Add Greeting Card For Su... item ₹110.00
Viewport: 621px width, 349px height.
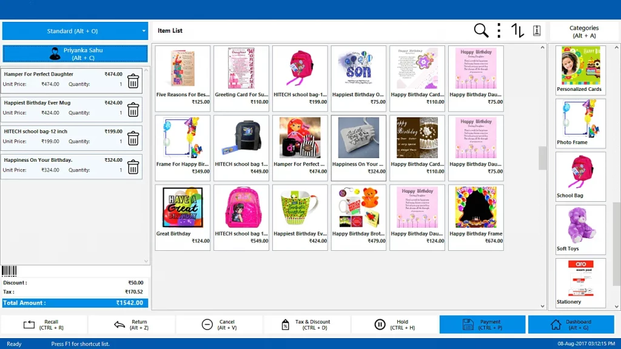[241, 78]
